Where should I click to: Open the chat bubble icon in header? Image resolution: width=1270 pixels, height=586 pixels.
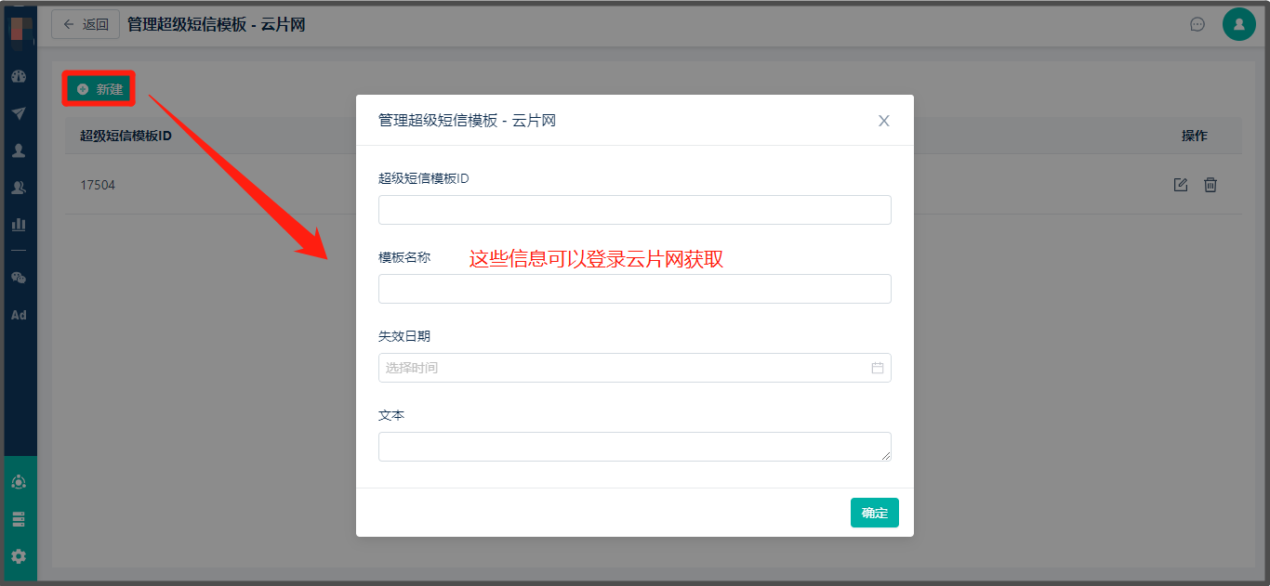(1197, 24)
